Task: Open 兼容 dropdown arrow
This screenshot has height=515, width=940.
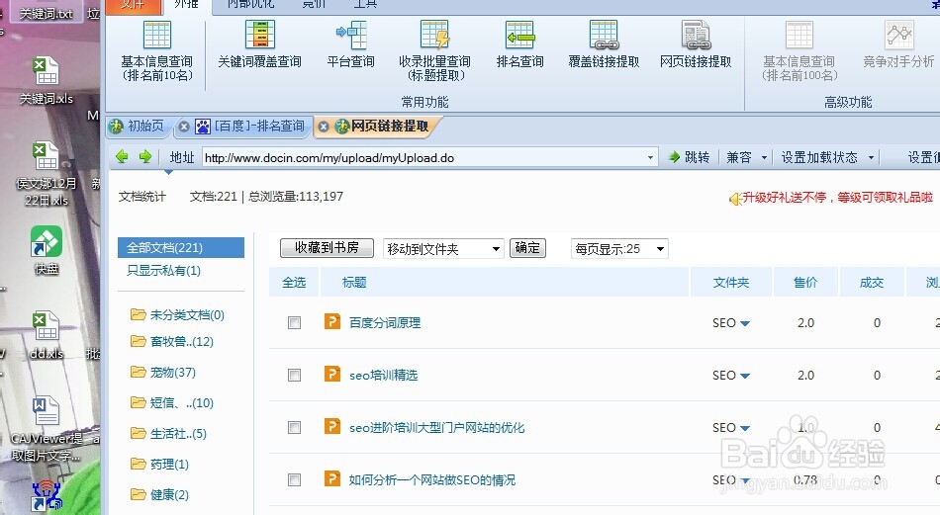Action: [764, 157]
